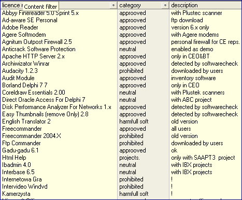Select the Archiwizator Winrar entry
The height and width of the screenshot is (200, 242).
pyautogui.click(x=25, y=64)
